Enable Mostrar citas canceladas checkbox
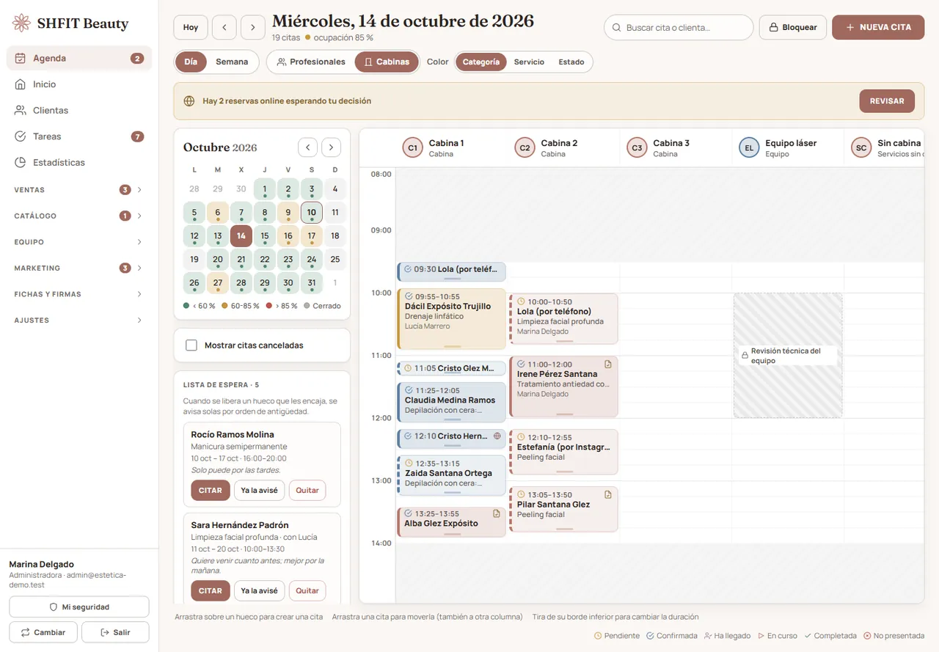The width and height of the screenshot is (939, 652). (x=191, y=345)
